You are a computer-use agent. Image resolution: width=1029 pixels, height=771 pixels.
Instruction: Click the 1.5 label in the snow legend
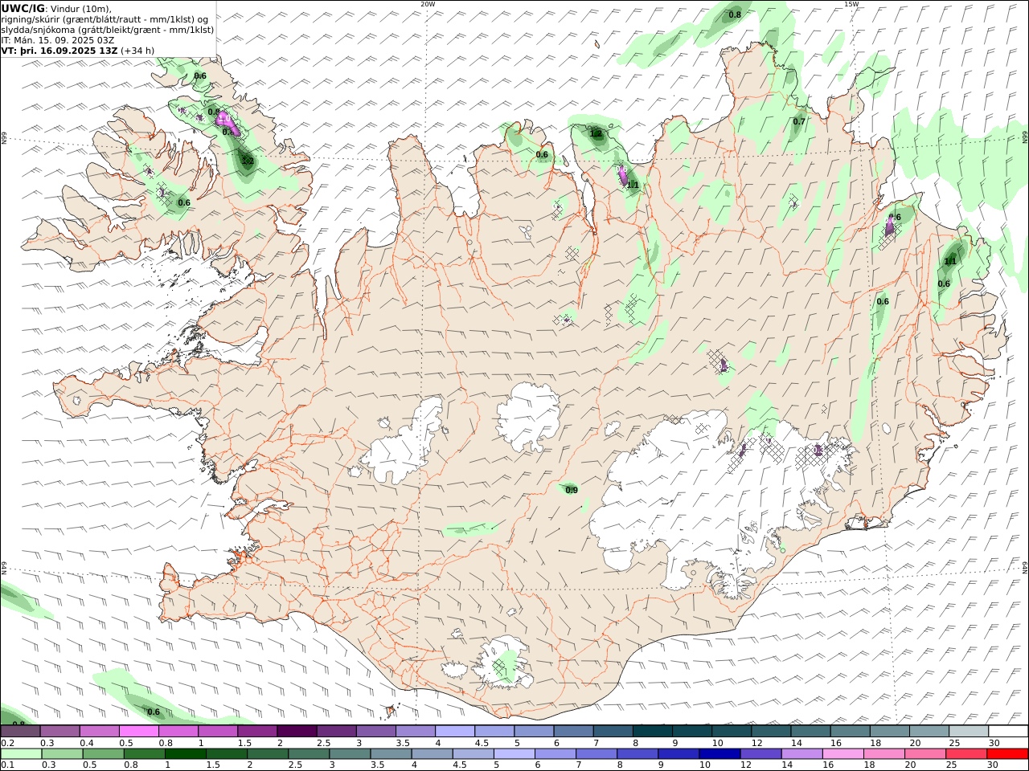244,743
